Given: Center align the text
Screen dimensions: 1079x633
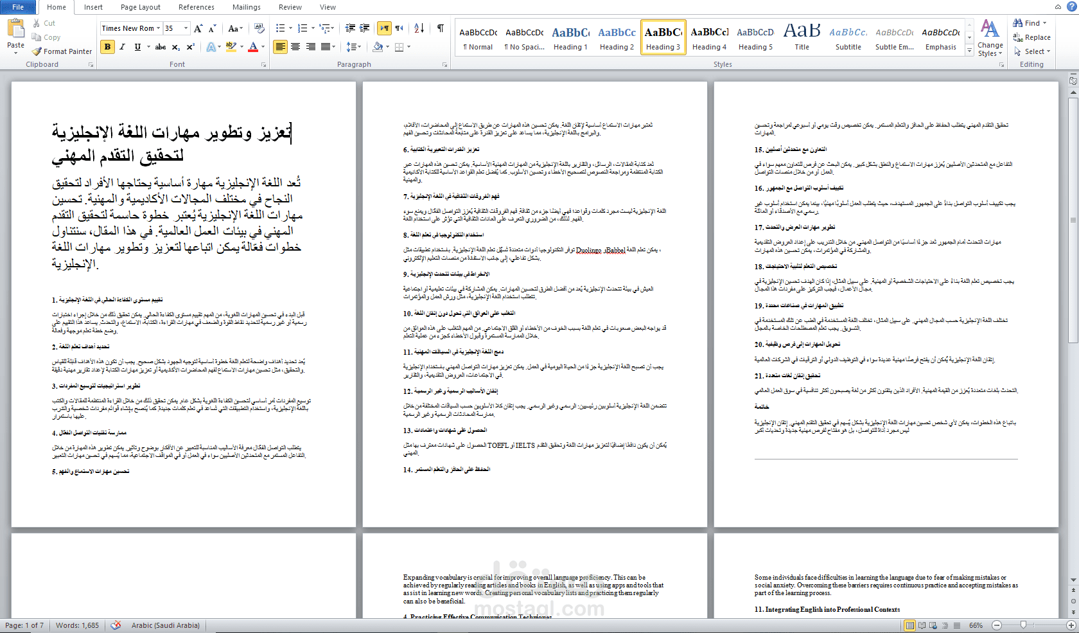Looking at the screenshot, I should [295, 47].
